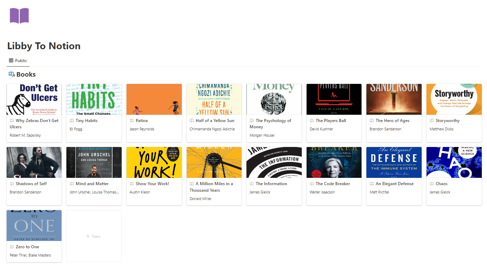Click the book icon beside The Psychology of Money
This screenshot has height=268, width=487.
(x=252, y=121)
